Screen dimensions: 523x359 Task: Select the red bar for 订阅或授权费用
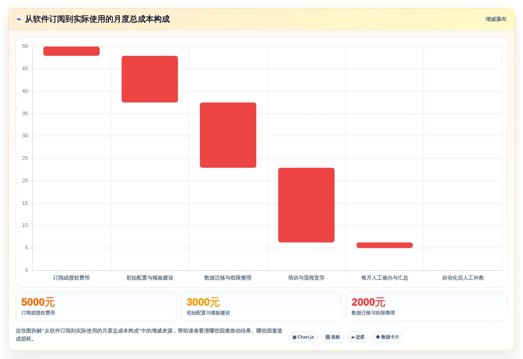72,51
